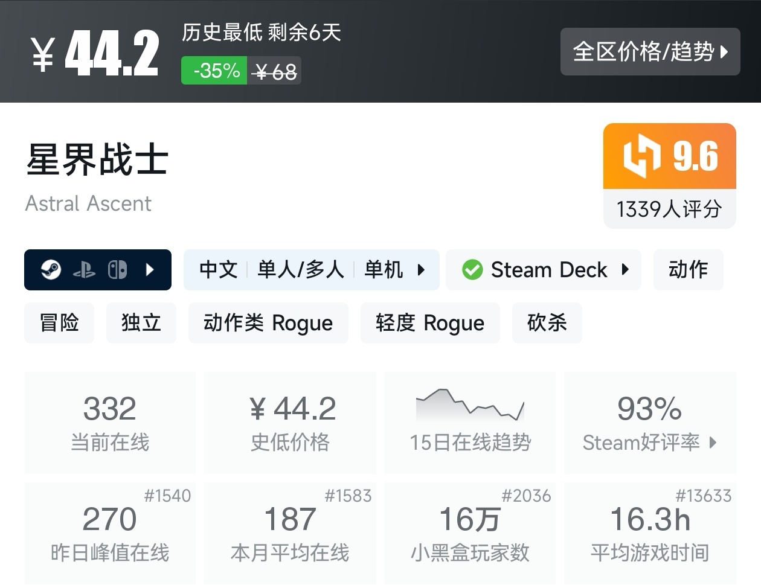Click the green Steam Deck verified checkmark
The image size is (761, 585).
click(472, 270)
